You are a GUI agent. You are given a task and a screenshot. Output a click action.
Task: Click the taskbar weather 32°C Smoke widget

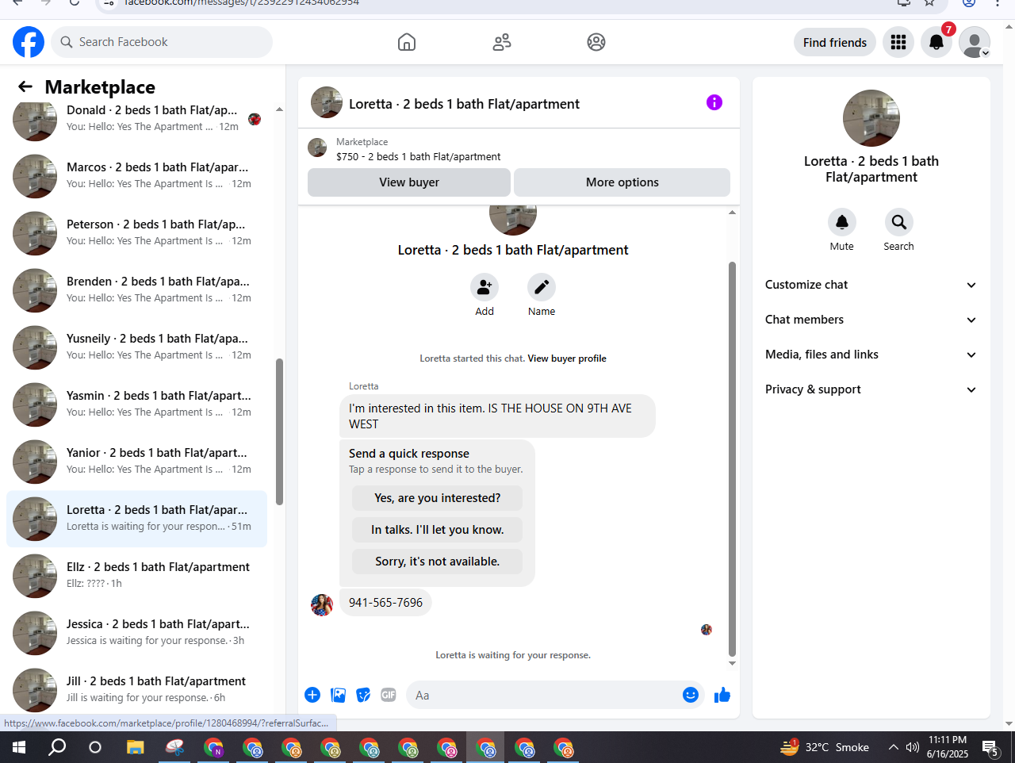(x=825, y=747)
